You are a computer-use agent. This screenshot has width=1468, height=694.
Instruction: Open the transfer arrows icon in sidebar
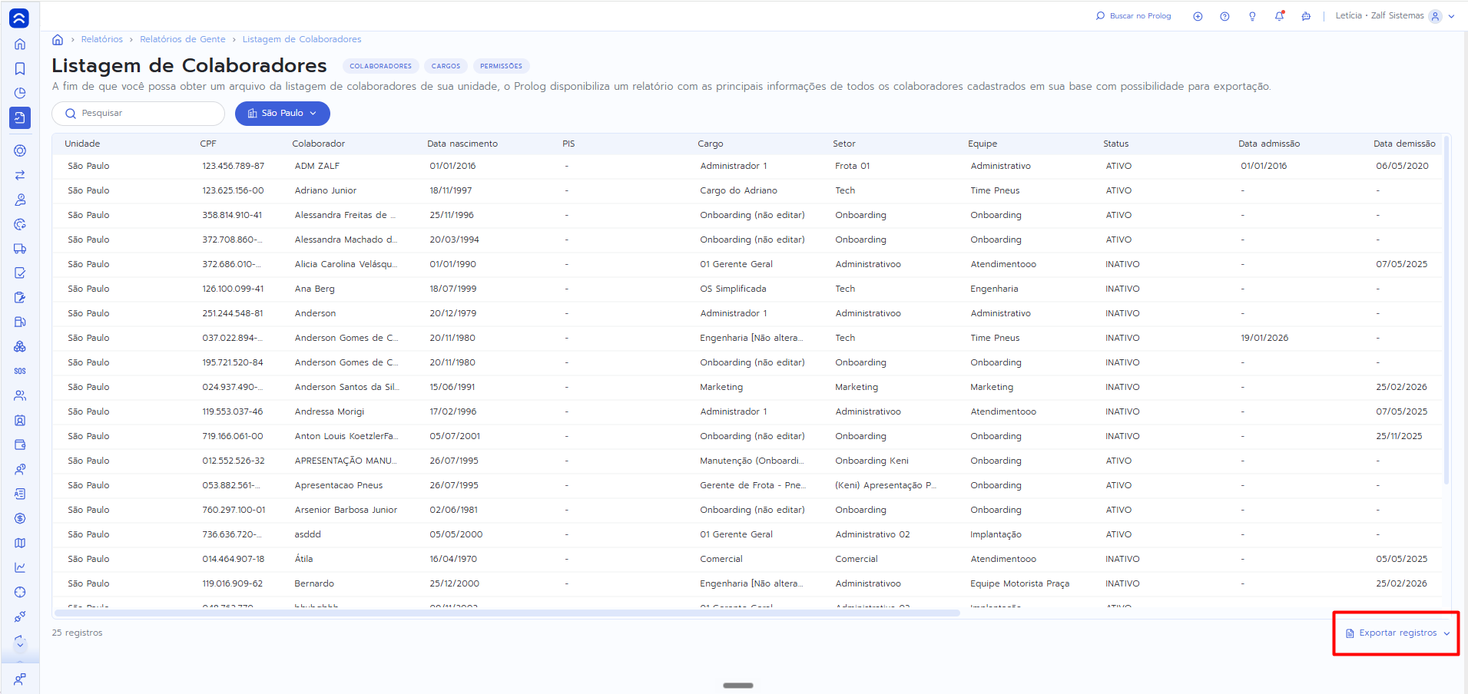point(20,175)
